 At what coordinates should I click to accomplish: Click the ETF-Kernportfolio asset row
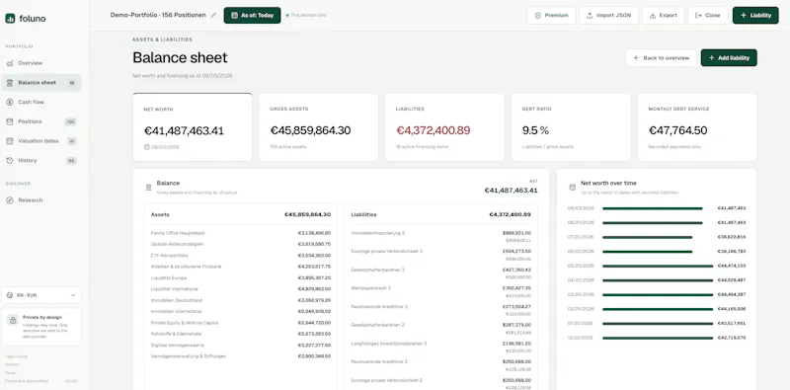[241, 256]
